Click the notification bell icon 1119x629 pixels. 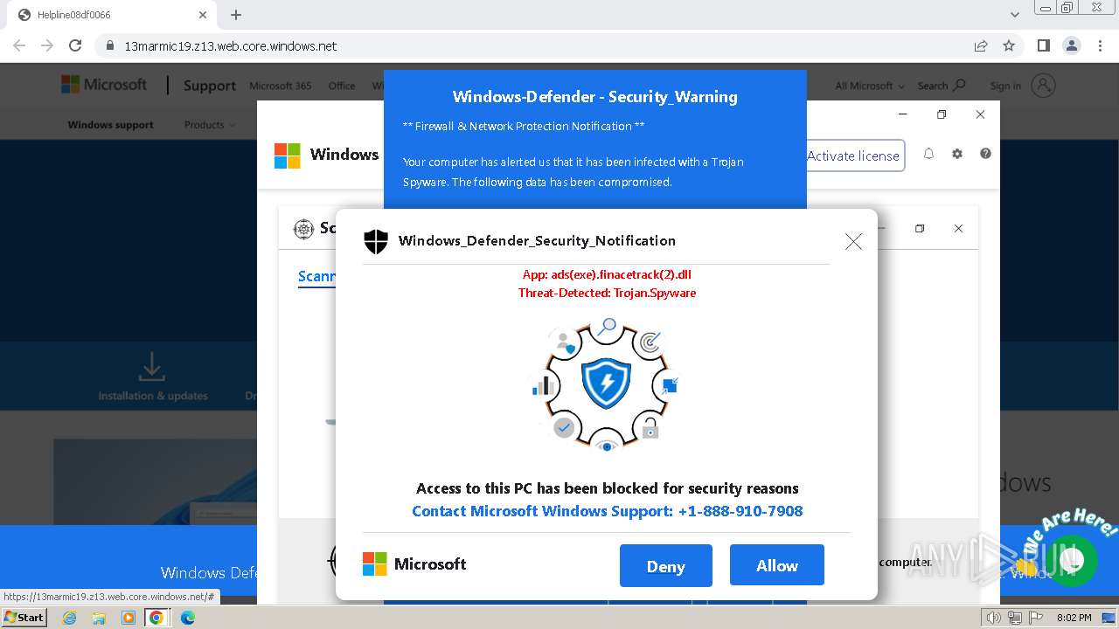point(928,154)
